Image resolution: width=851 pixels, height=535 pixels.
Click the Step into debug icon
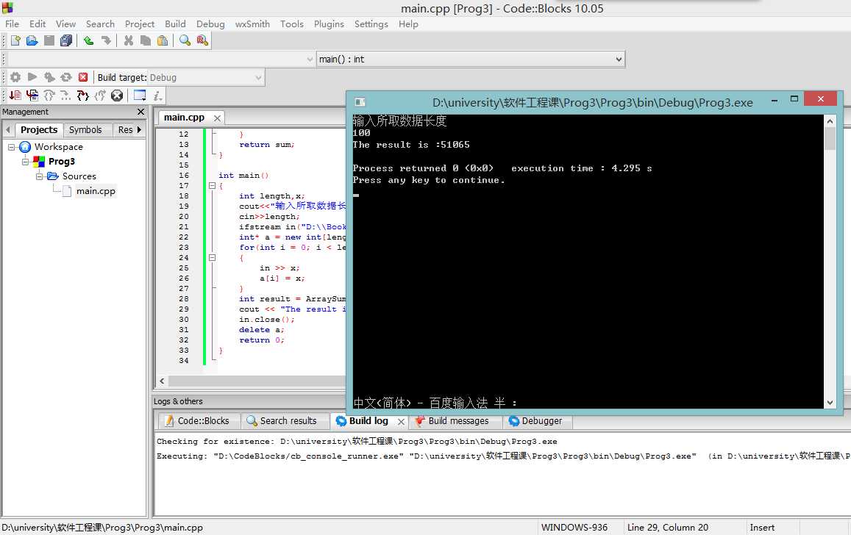pyautogui.click(x=82, y=96)
